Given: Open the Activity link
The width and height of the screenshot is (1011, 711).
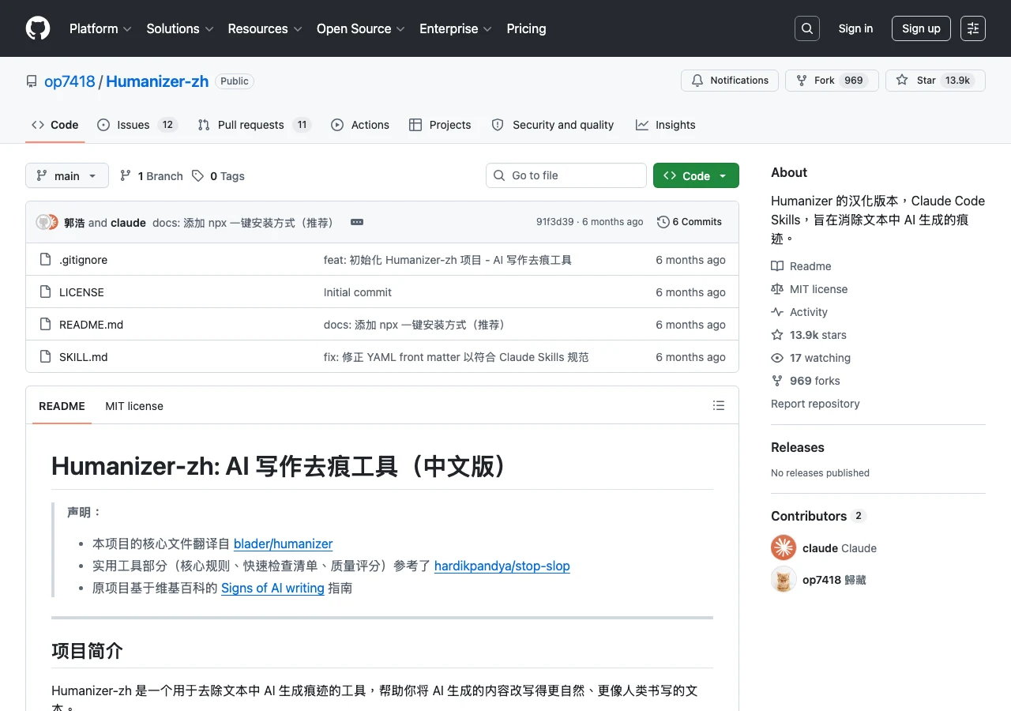Looking at the screenshot, I should [799, 312].
